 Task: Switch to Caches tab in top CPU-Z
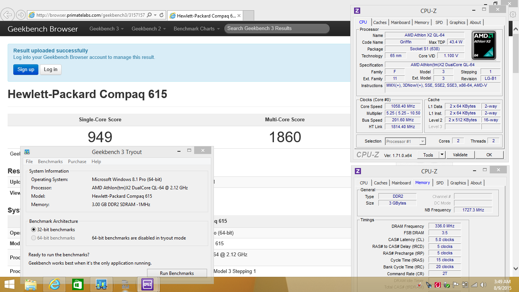(x=380, y=22)
